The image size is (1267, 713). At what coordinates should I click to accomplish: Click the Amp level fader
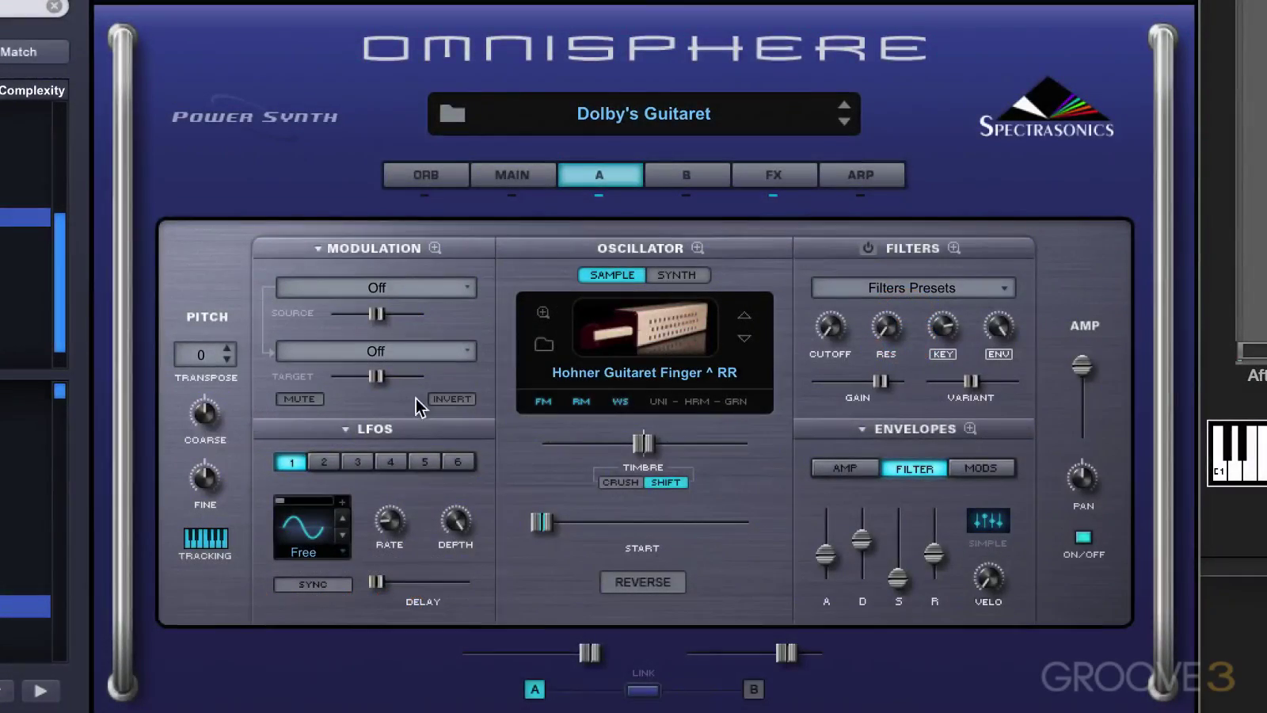pos(1082,365)
